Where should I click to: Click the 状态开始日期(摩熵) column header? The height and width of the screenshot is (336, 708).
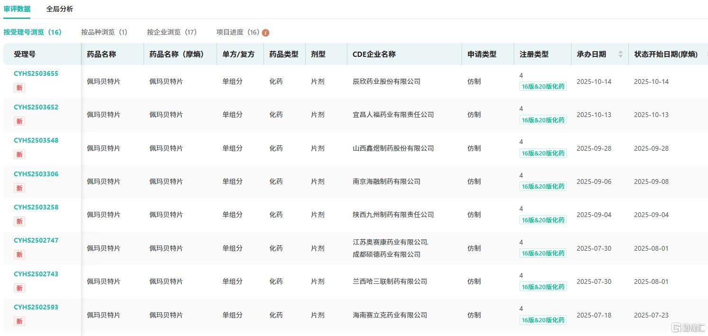coord(666,54)
